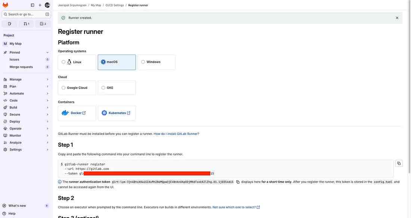Open the Analyze sidebar menu item
Image resolution: width=411 pixels, height=218 pixels.
pos(26,143)
